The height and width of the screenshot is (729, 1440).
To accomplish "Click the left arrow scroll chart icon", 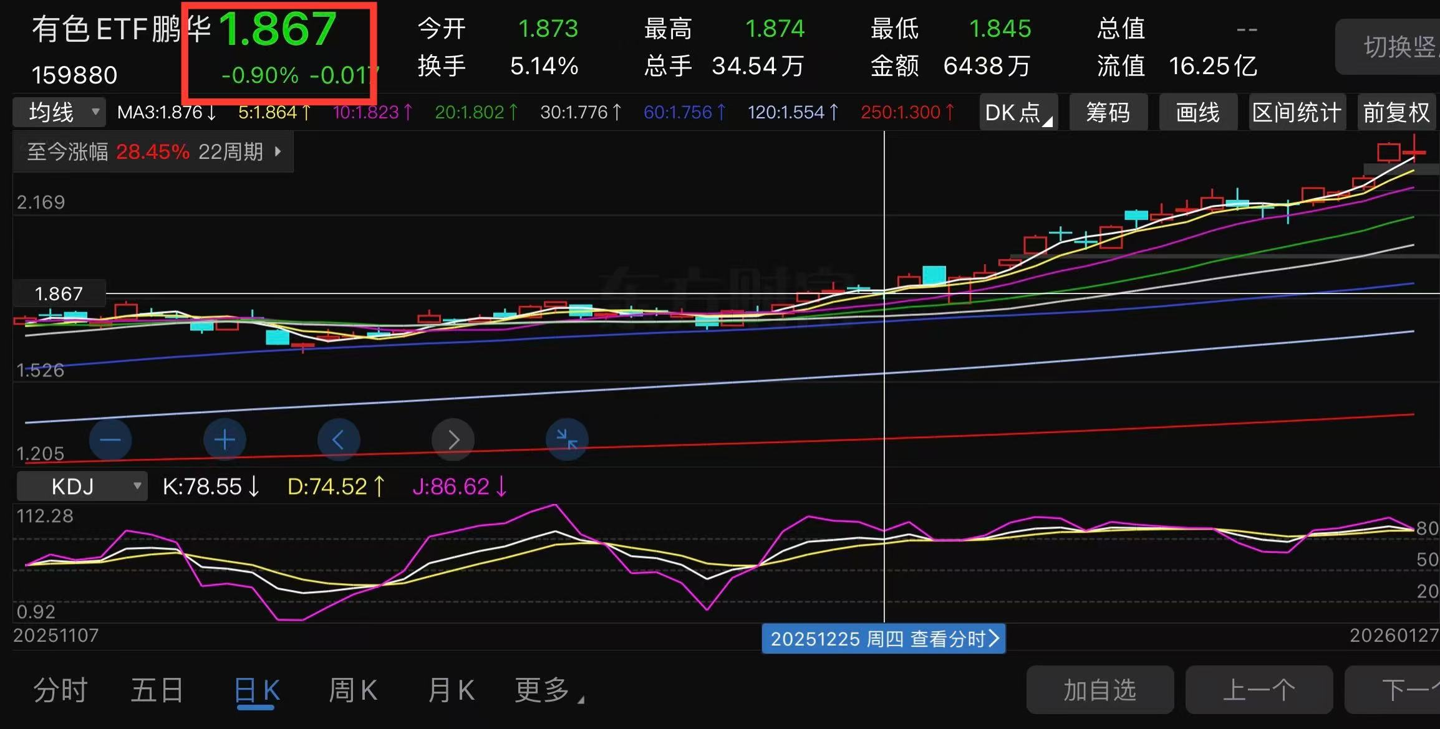I will click(339, 440).
